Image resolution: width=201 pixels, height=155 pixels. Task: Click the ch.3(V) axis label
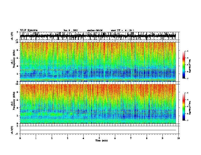click(12, 130)
